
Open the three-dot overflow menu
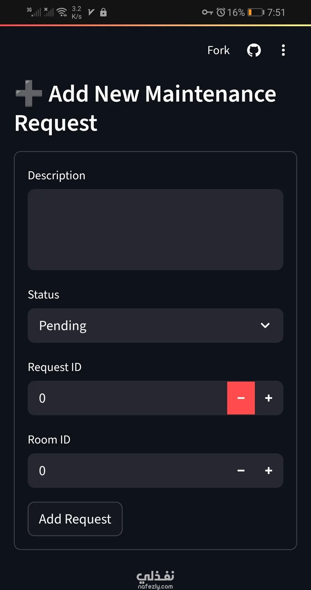coord(283,50)
